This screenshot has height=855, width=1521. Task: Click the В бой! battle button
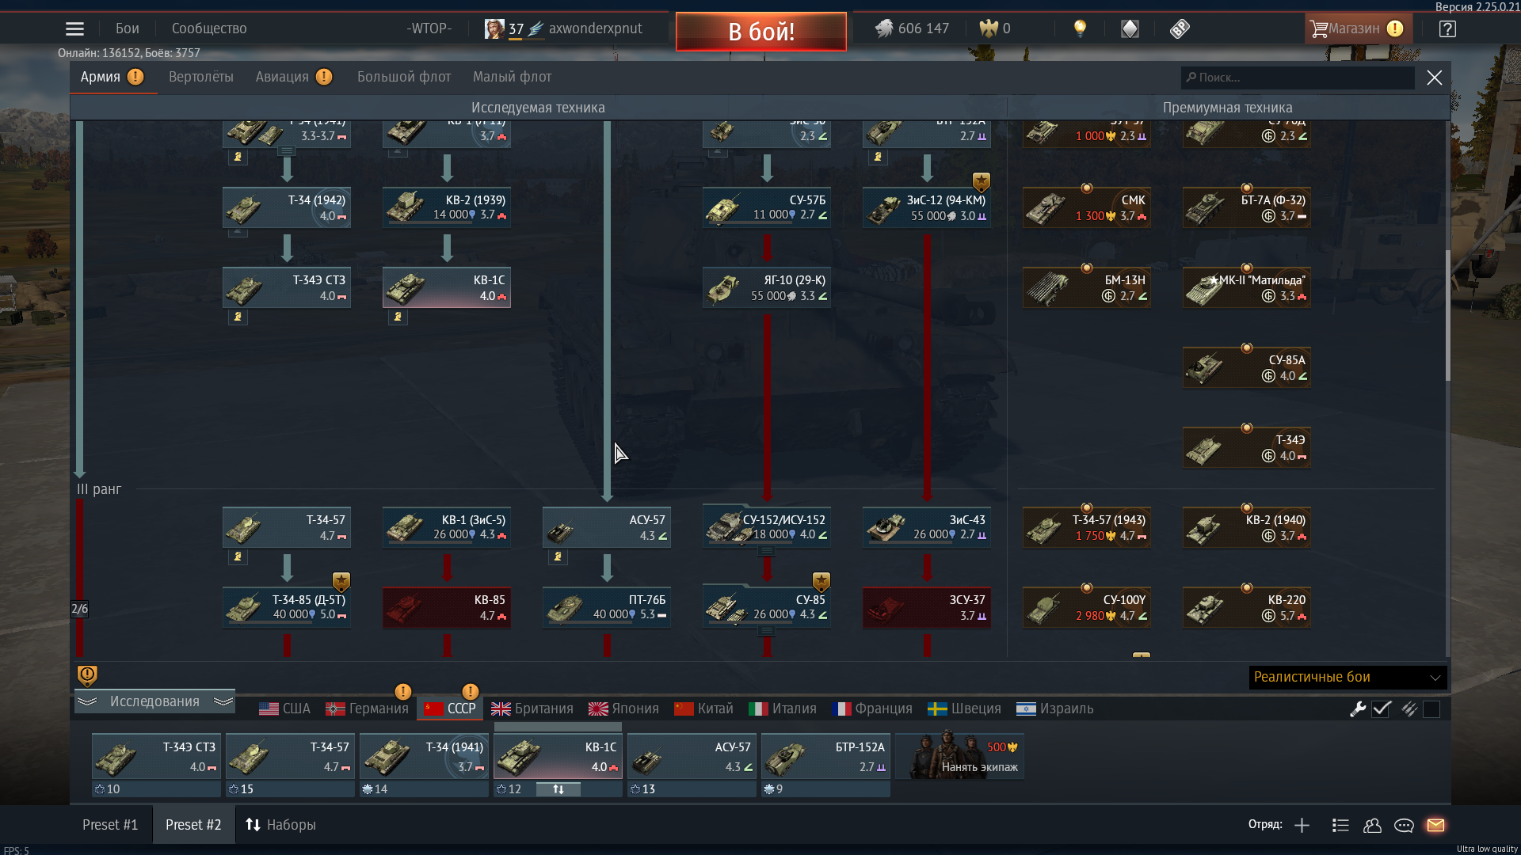point(760,32)
